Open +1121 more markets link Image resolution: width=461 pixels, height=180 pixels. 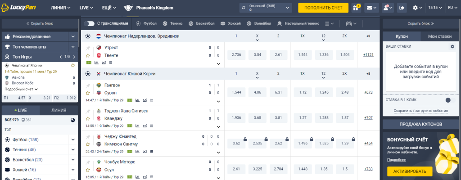coord(368,55)
